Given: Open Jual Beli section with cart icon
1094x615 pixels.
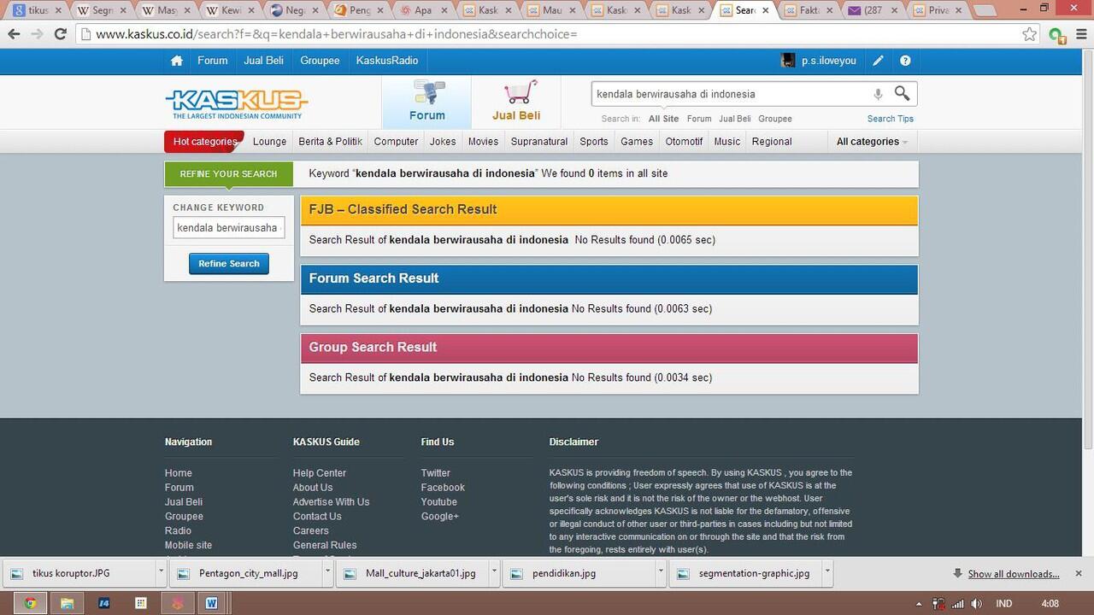Looking at the screenshot, I should pyautogui.click(x=516, y=102).
